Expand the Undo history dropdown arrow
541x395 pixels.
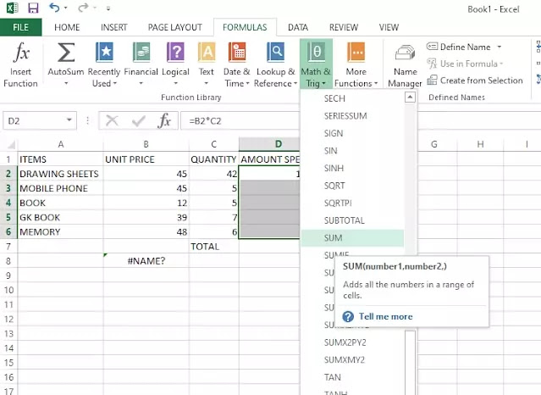pyautogui.click(x=65, y=8)
